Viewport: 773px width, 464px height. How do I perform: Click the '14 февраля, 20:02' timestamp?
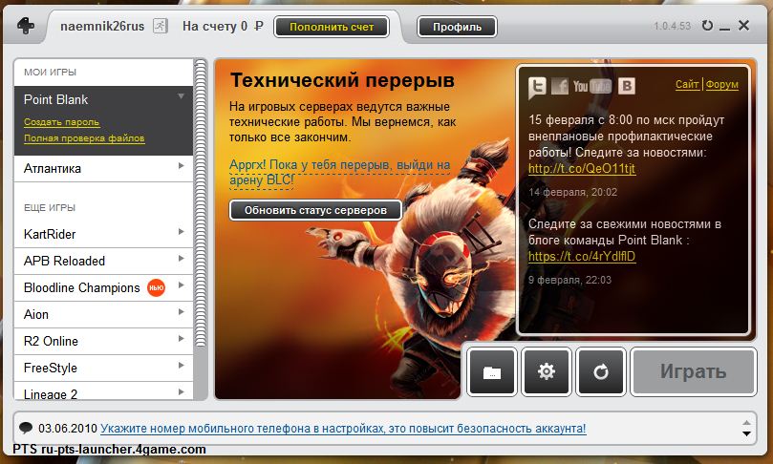(573, 192)
